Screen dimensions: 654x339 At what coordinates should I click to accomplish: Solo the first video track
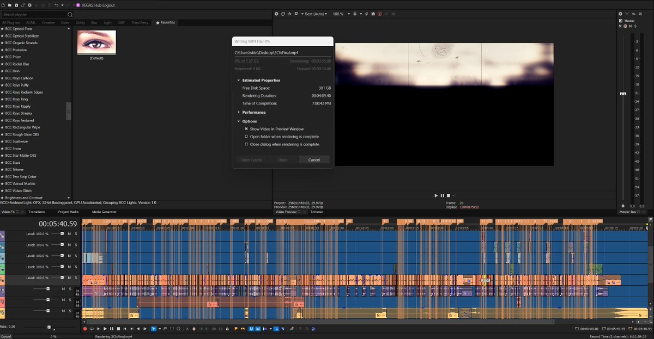[76, 233]
